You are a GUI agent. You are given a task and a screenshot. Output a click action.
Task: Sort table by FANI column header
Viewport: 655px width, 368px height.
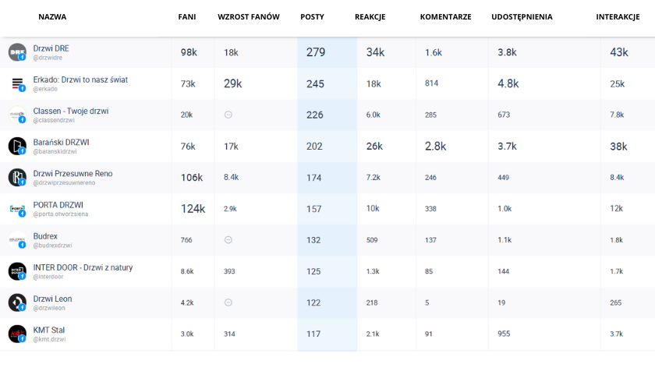[x=187, y=16]
